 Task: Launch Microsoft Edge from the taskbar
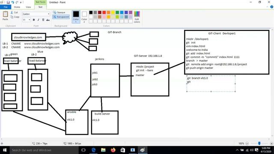point(93,150)
